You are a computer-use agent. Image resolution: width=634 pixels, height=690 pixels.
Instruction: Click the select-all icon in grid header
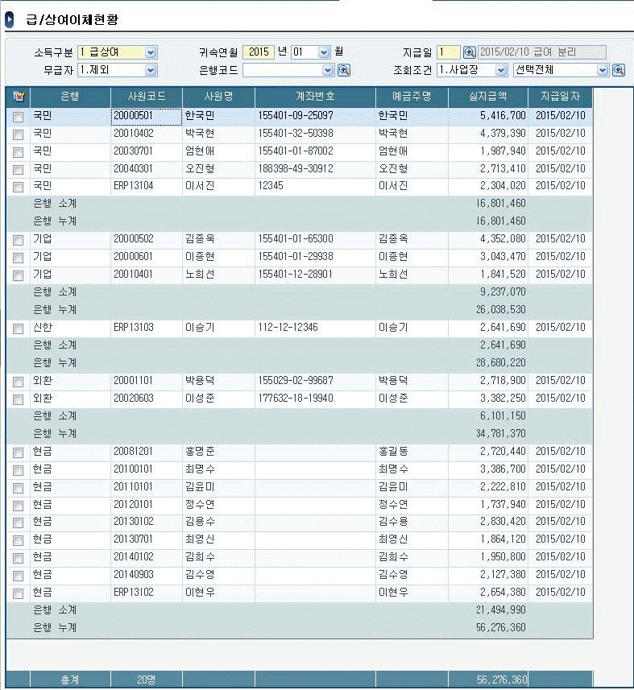(18, 97)
